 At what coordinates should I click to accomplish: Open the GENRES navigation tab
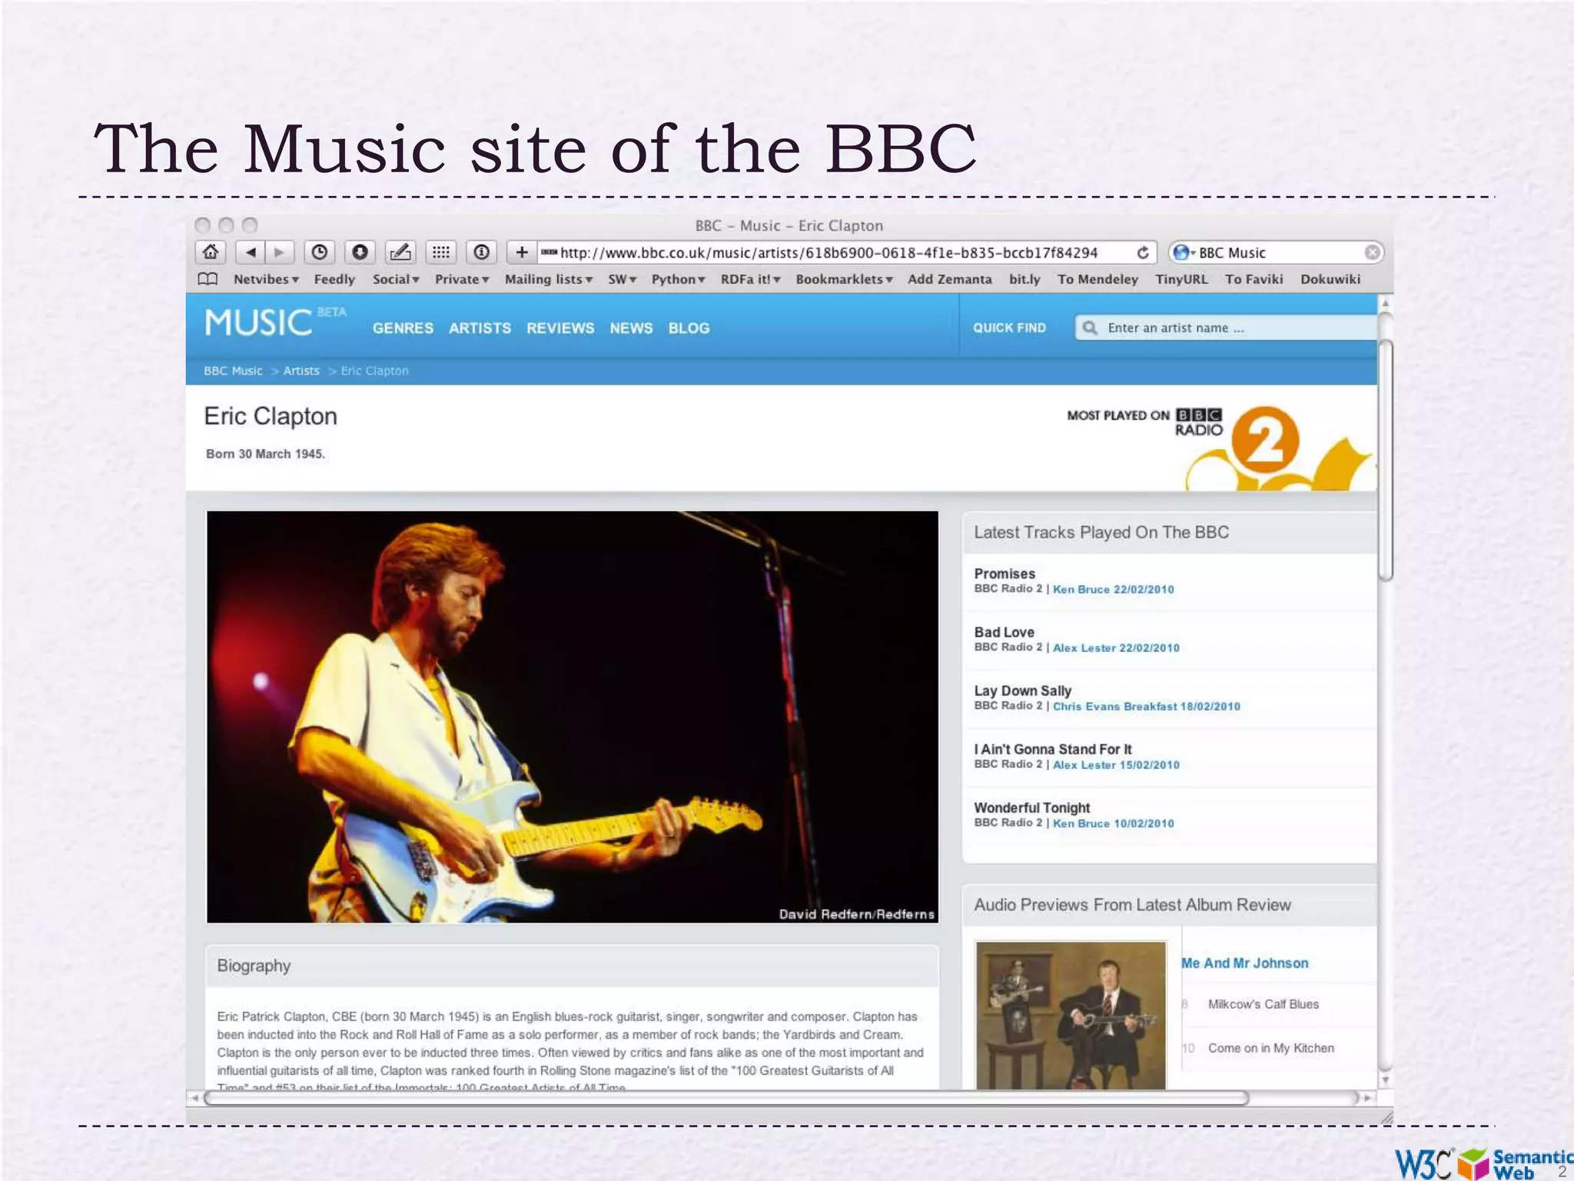pos(403,328)
